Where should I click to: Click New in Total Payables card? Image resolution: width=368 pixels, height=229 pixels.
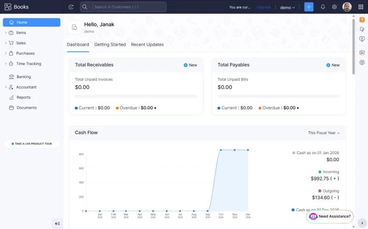pyautogui.click(x=333, y=65)
